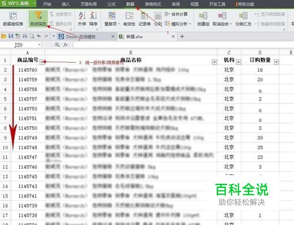This screenshot has height=225, width=294.
Task: Click 隐藏明细数据 hide detail button
Action: point(270,24)
